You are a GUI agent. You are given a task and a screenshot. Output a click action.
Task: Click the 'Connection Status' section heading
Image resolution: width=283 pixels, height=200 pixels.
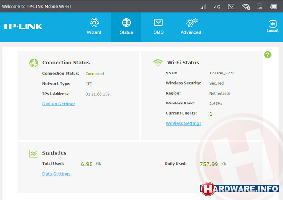pyautogui.click(x=66, y=63)
